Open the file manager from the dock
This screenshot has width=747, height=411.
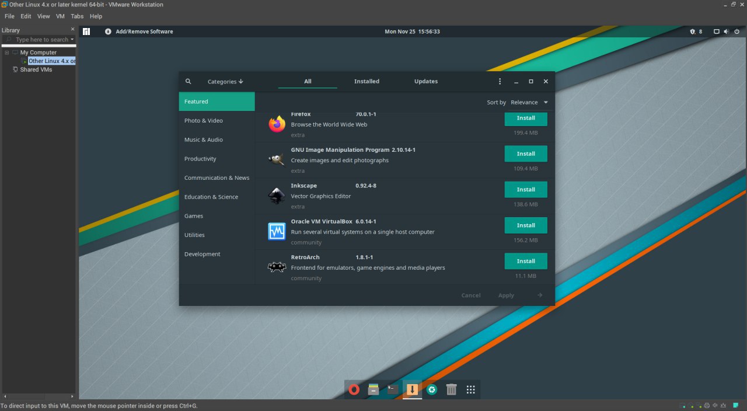tap(373, 389)
